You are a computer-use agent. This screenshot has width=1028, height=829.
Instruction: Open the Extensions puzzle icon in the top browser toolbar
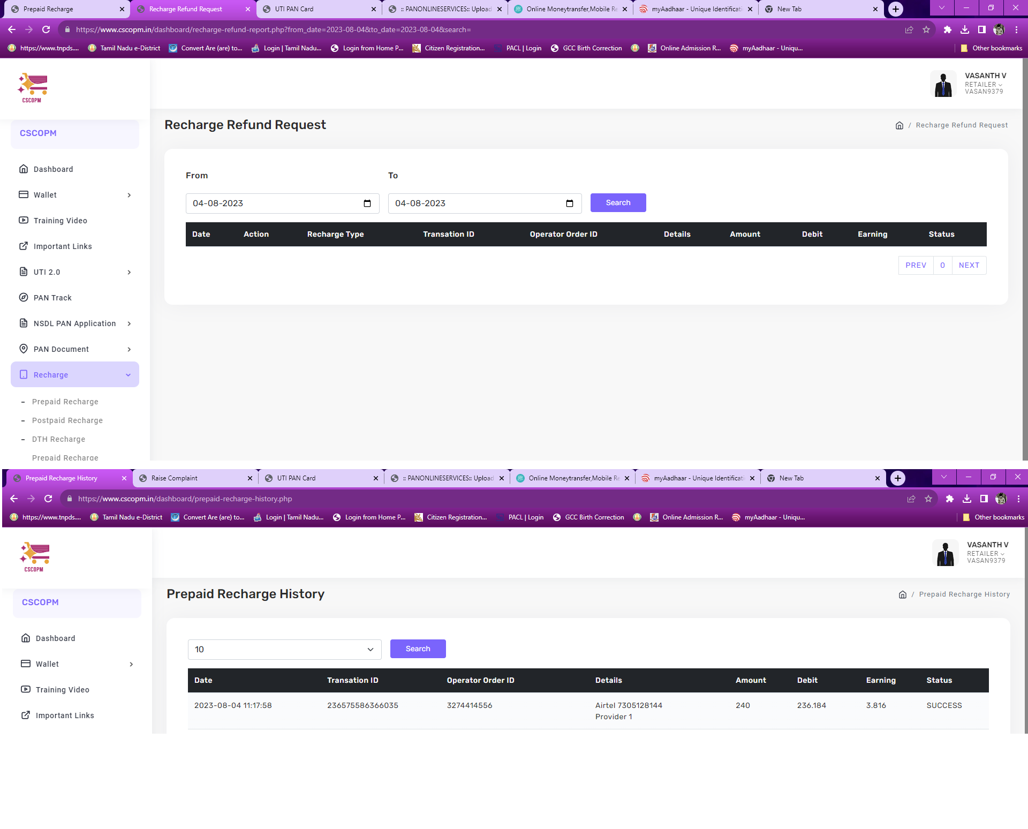pos(947,30)
